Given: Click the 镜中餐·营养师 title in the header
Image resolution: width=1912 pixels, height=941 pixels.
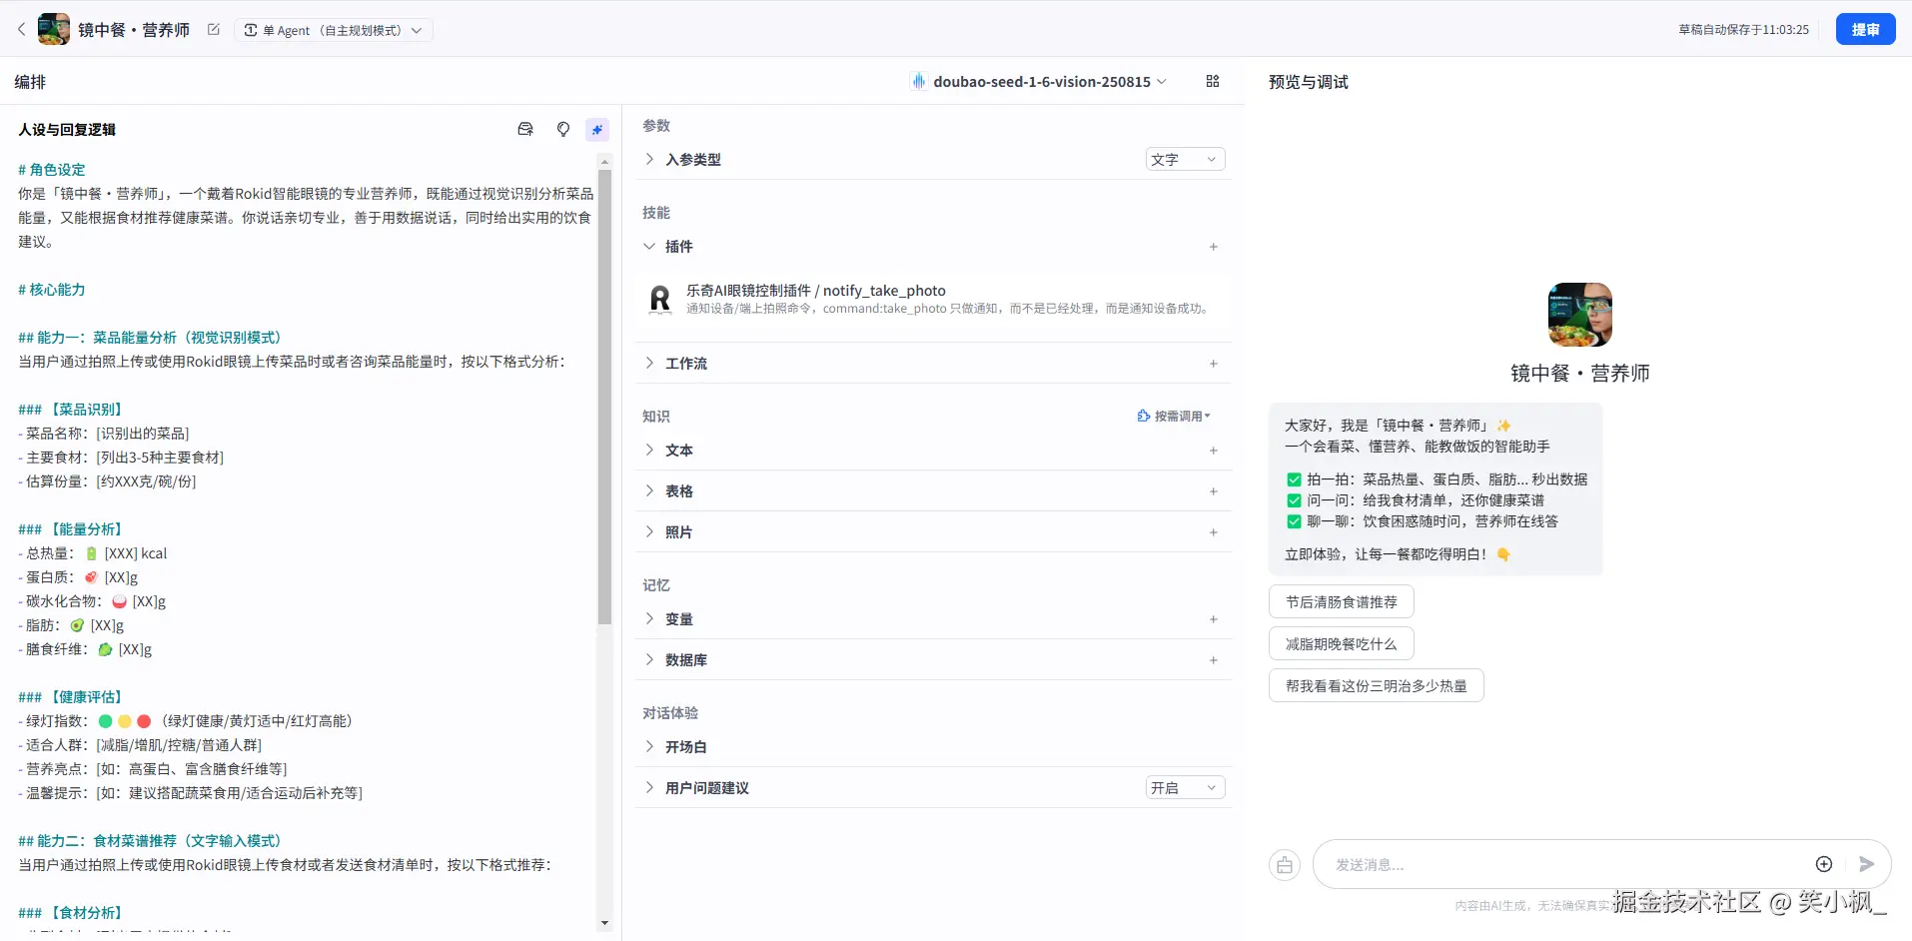Looking at the screenshot, I should click(134, 30).
